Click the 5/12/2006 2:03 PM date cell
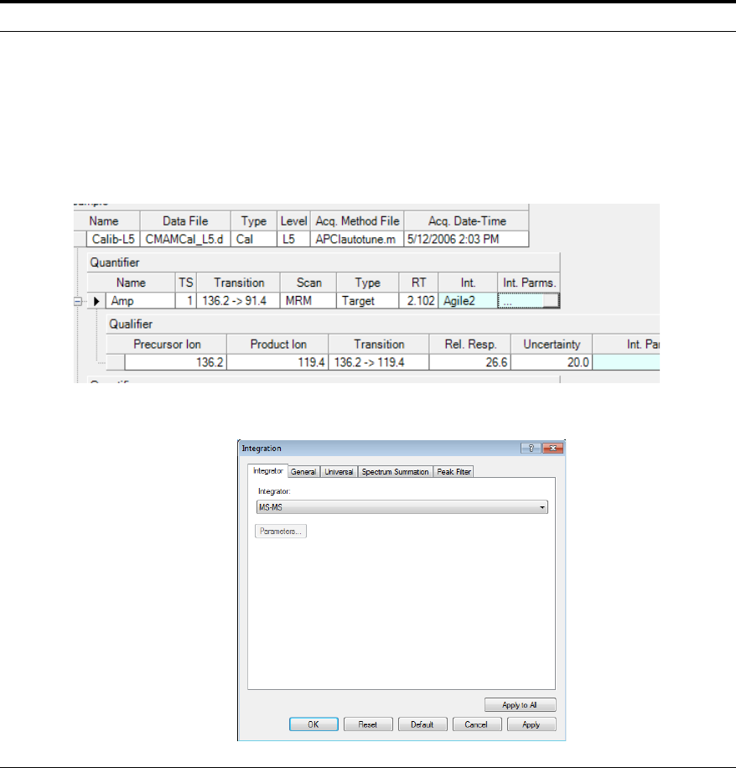 pyautogui.click(x=466, y=239)
